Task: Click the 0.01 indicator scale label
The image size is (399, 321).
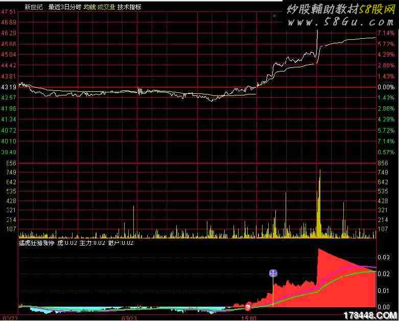Action: point(384,290)
